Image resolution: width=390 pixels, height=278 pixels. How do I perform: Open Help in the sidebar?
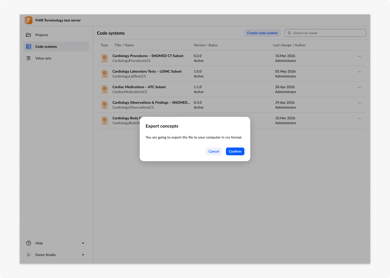(56, 243)
